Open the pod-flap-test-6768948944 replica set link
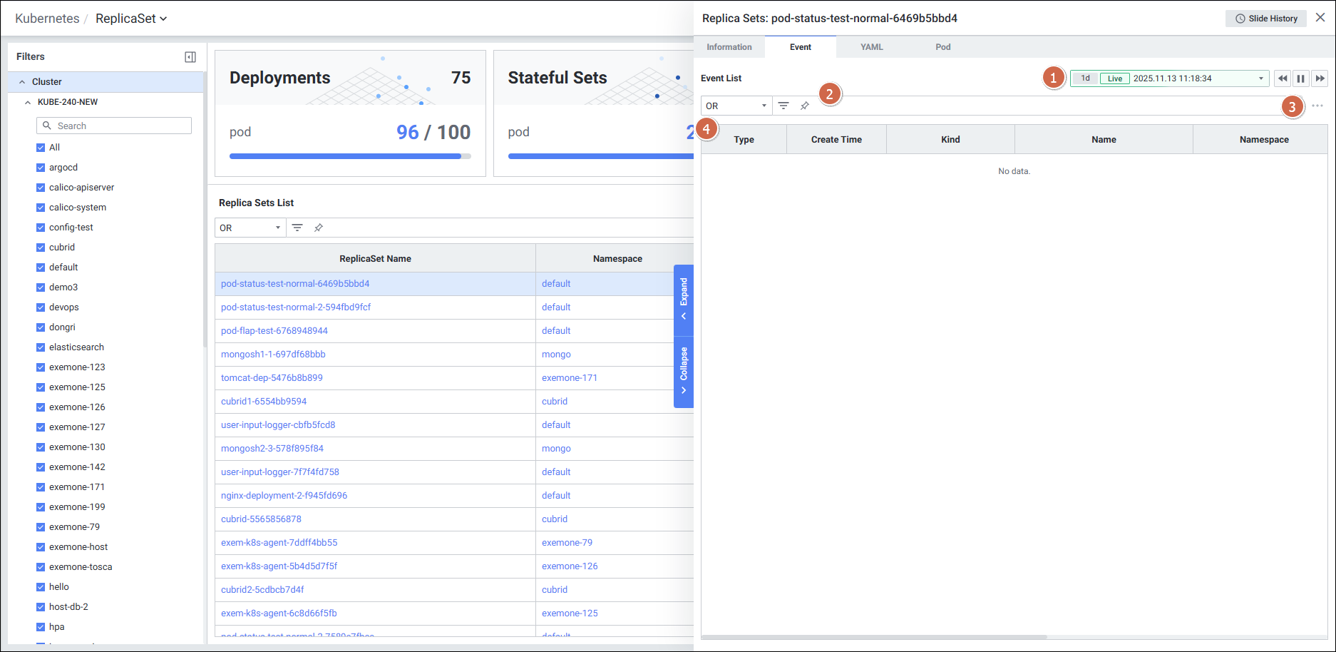 [274, 331]
